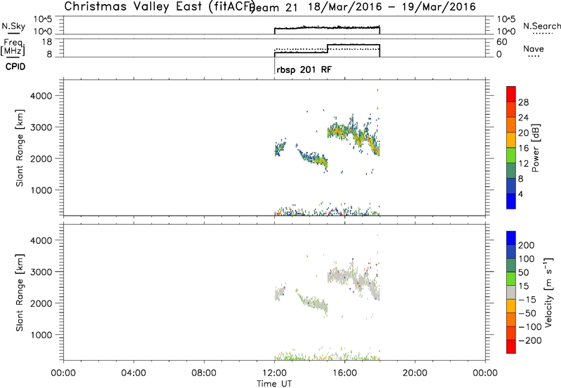This screenshot has width=561, height=388.
Task: Click the '200' value on the Velocity color bar
Action: coord(527,245)
